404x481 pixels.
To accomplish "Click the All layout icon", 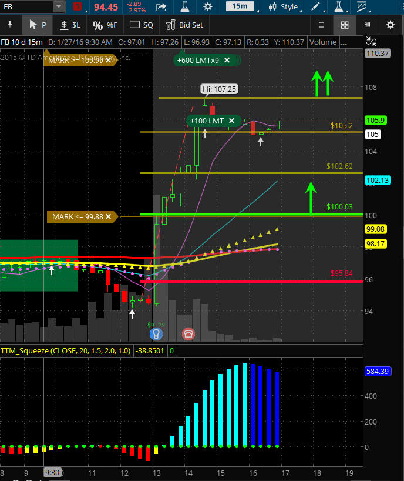I will 367,25.
